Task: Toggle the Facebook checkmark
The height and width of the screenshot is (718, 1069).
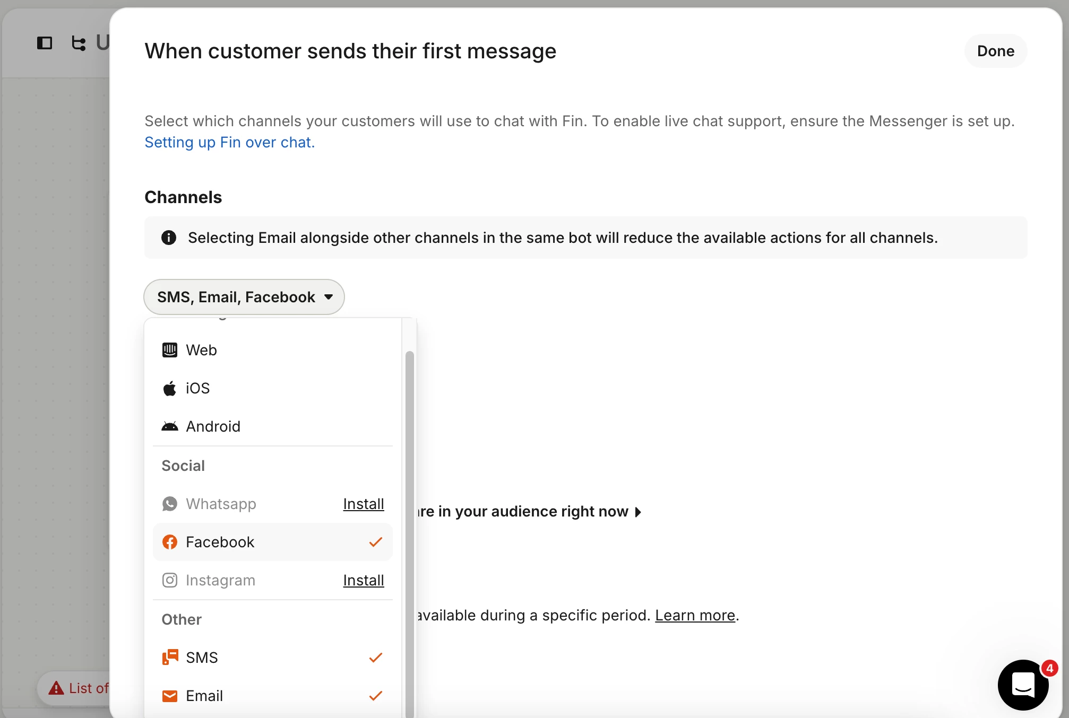Action: 376,542
